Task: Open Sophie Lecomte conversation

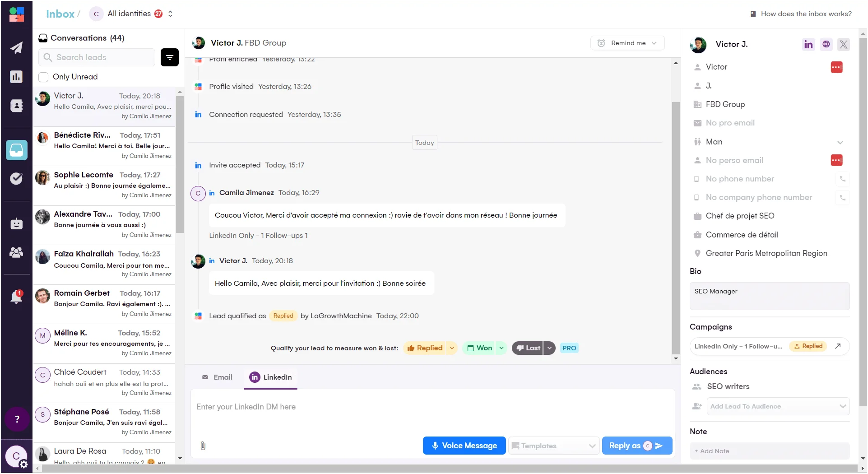Action: (104, 185)
